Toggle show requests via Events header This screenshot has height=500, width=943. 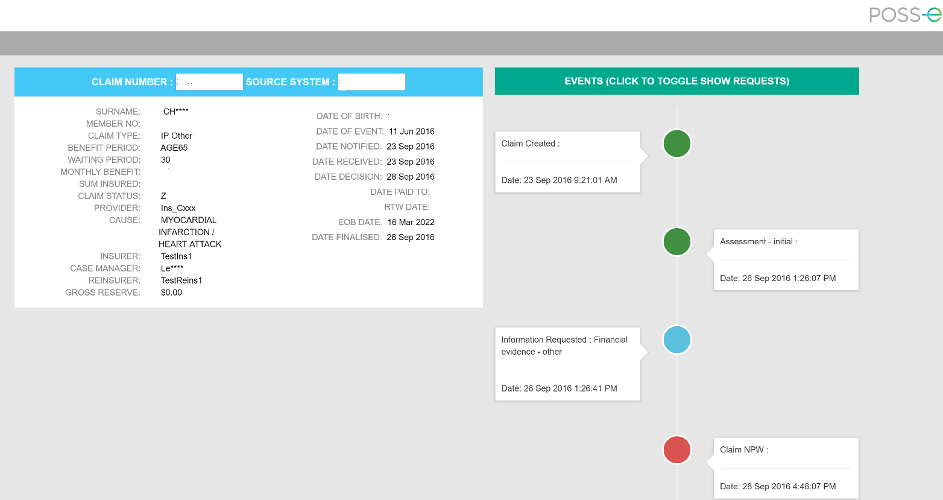pos(676,81)
